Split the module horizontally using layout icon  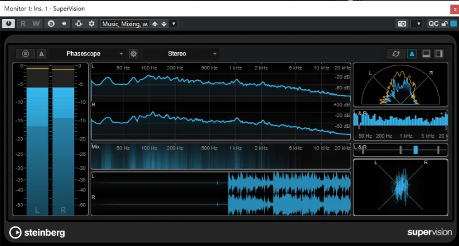(x=426, y=54)
